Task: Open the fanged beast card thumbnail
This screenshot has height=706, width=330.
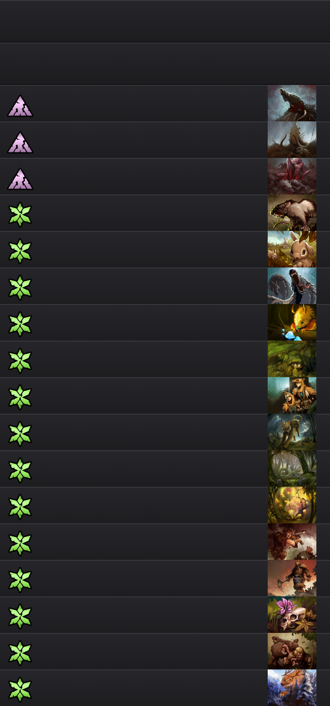Action: pos(292,103)
